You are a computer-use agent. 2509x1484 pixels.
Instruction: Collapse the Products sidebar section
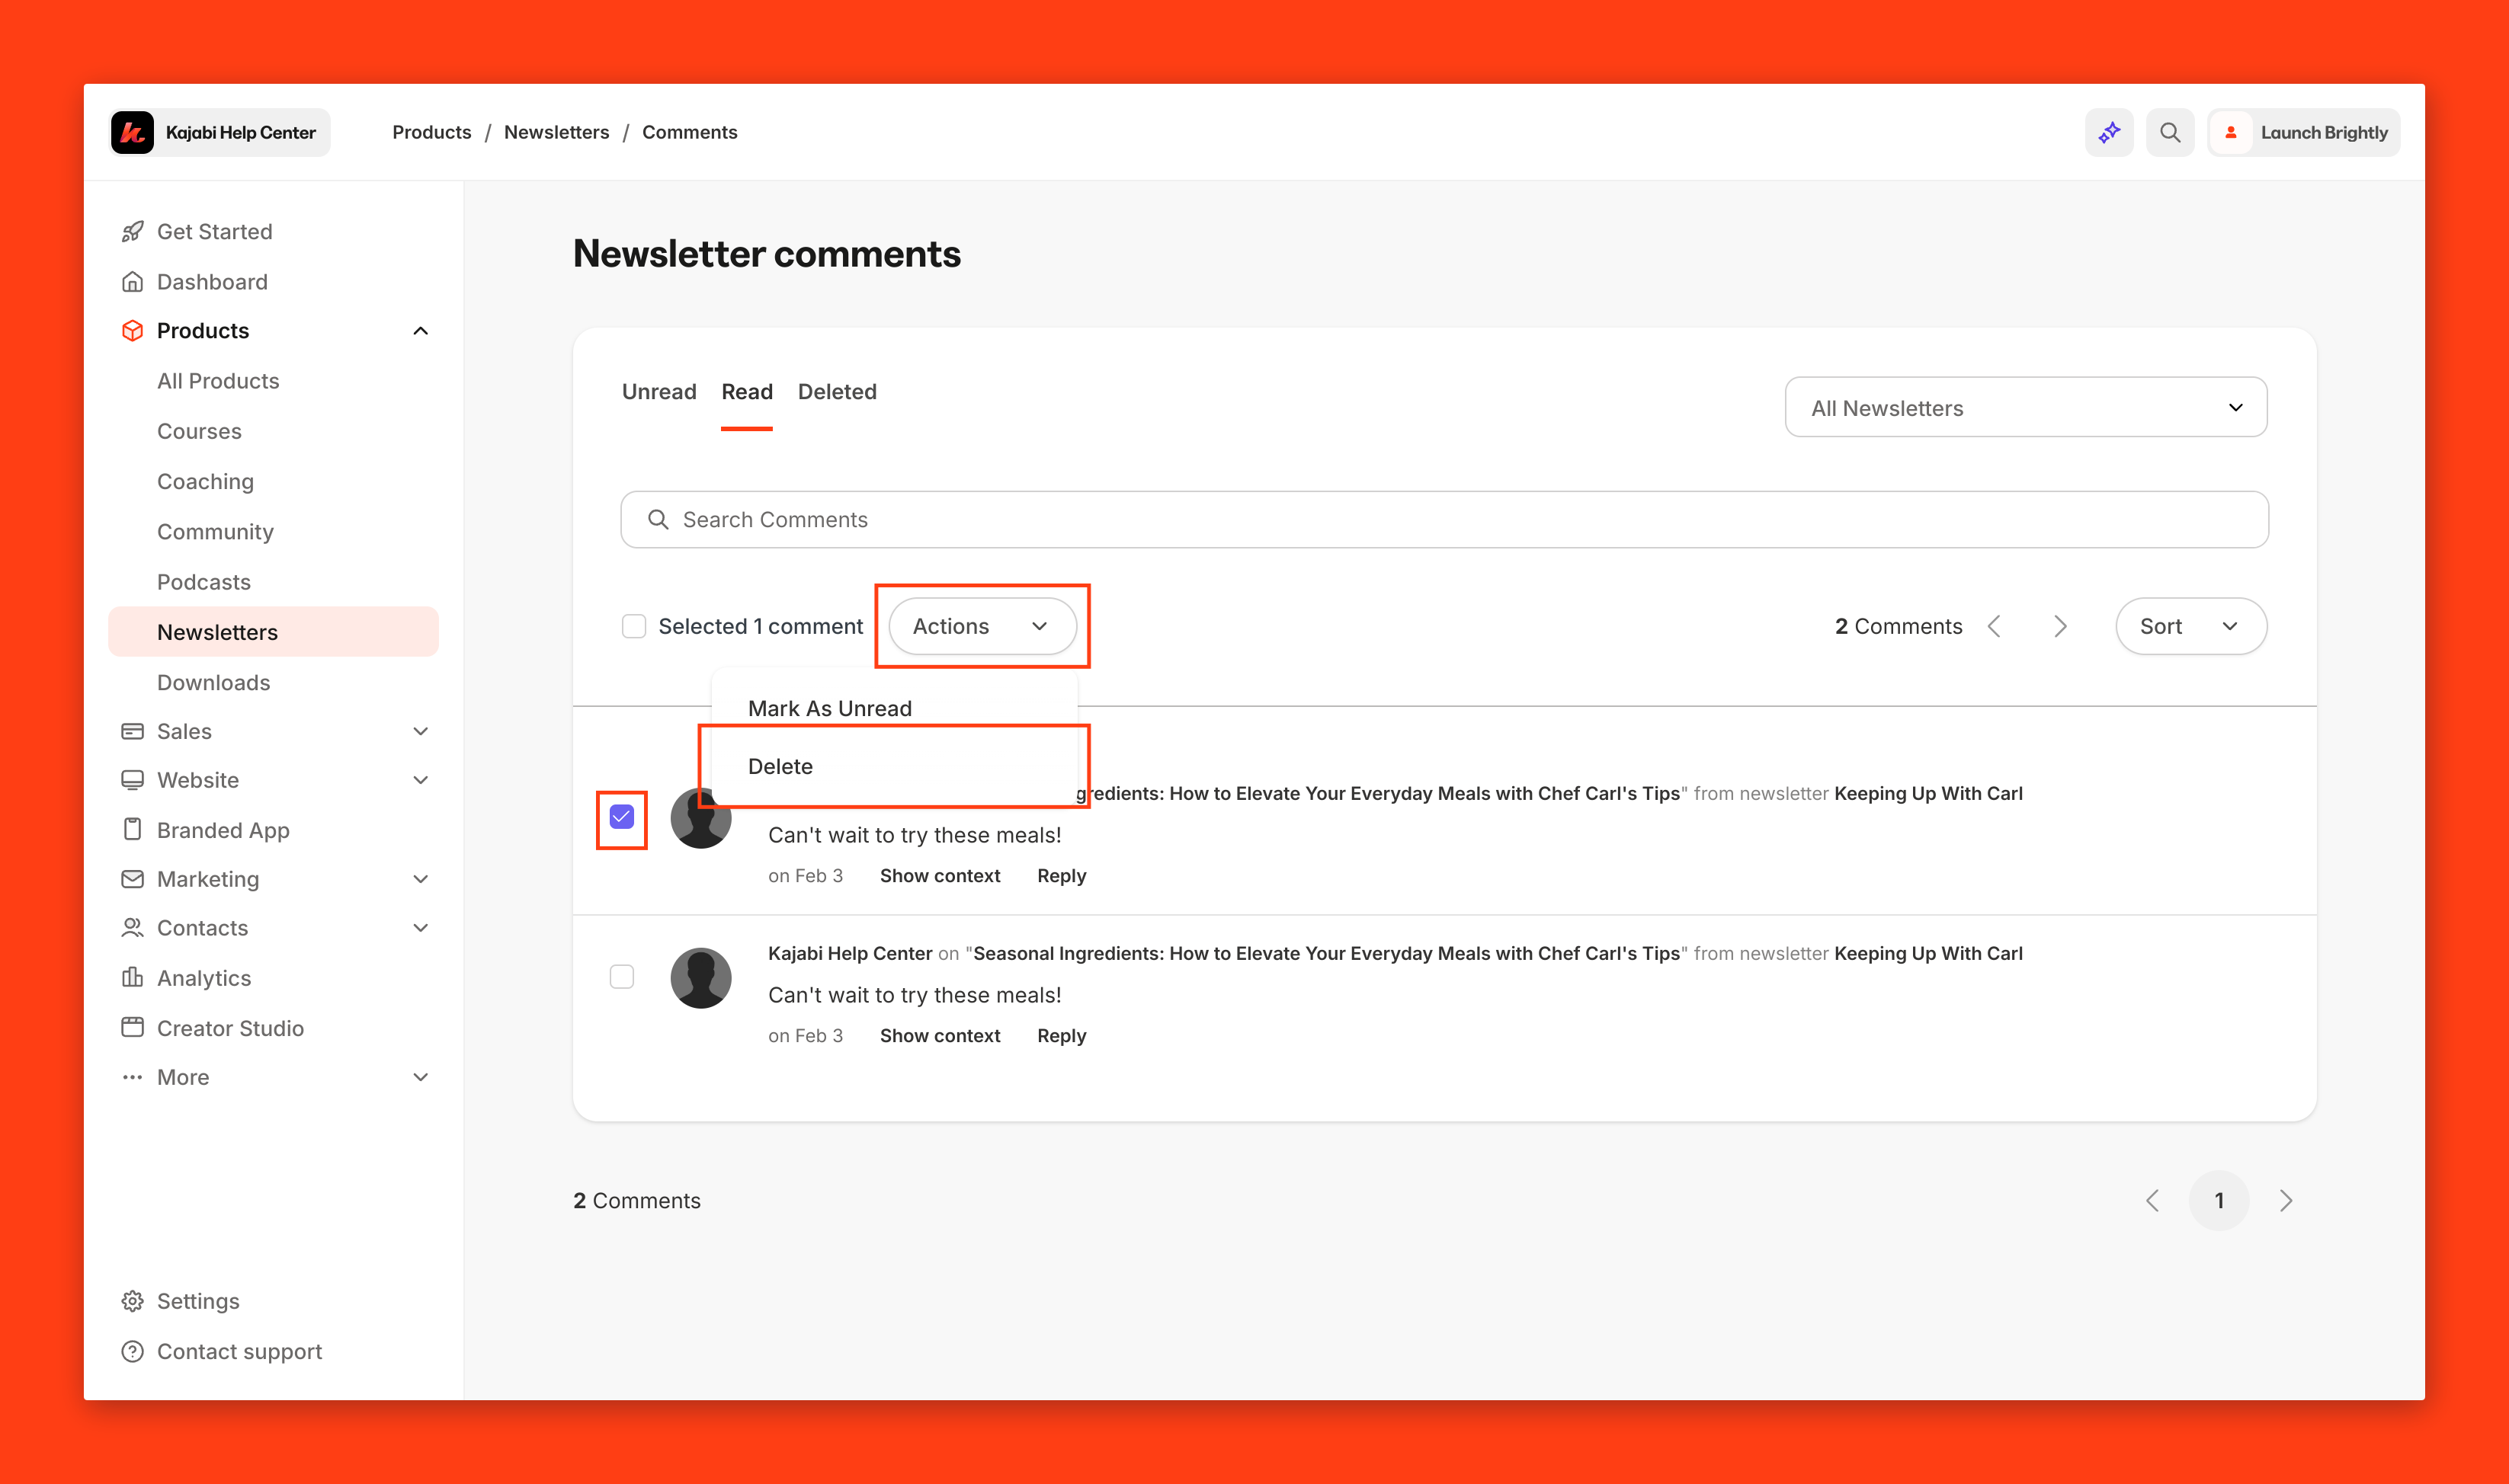(x=420, y=331)
